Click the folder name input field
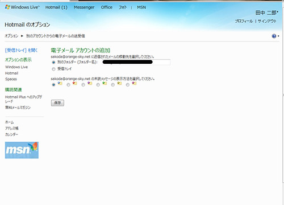 pos(136,62)
